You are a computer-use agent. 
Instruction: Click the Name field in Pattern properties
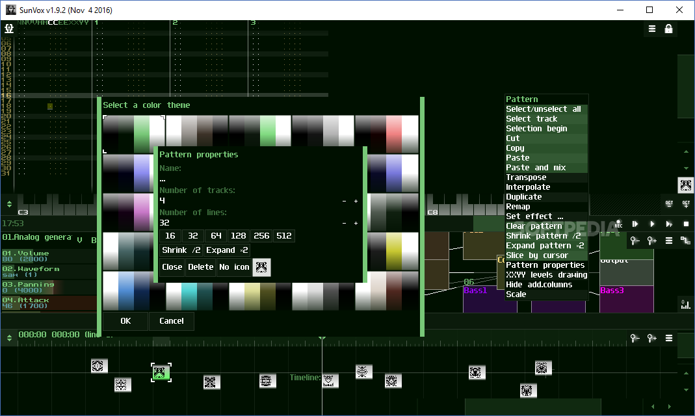pyautogui.click(x=261, y=179)
